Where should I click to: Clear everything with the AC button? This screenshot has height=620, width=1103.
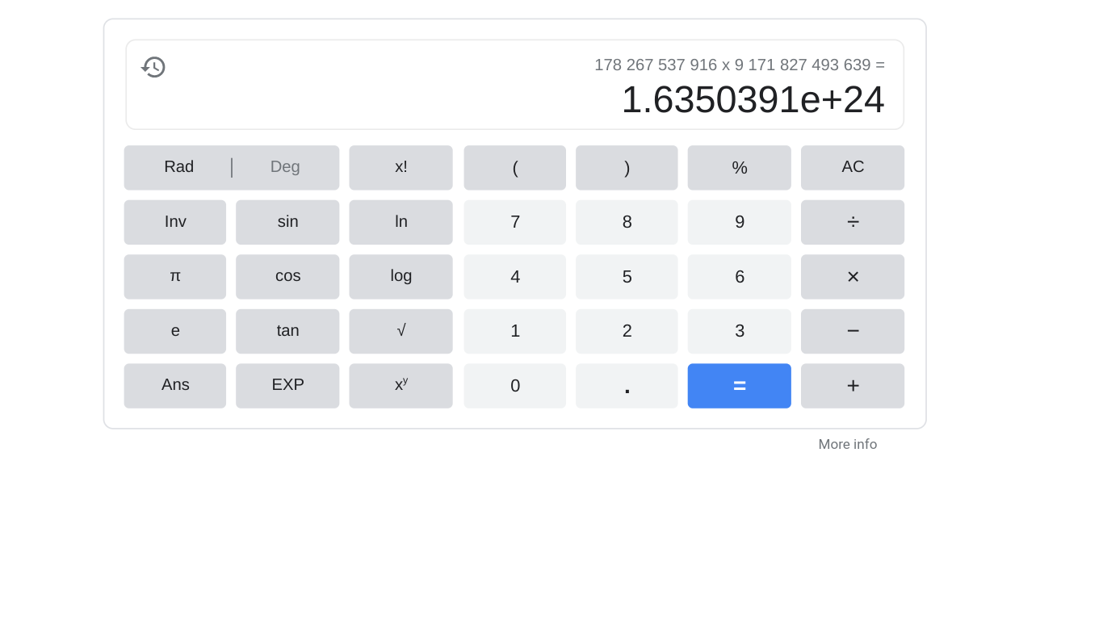[853, 167]
